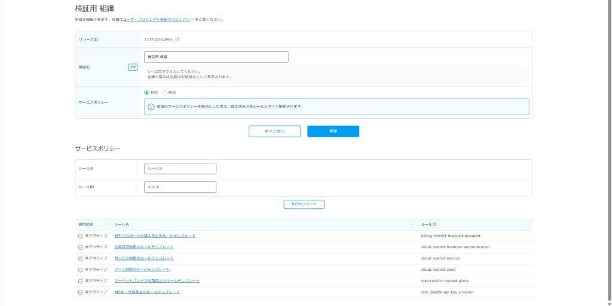Open the ルールID column header chevron
The width and height of the screenshot is (612, 306).
pos(528,225)
